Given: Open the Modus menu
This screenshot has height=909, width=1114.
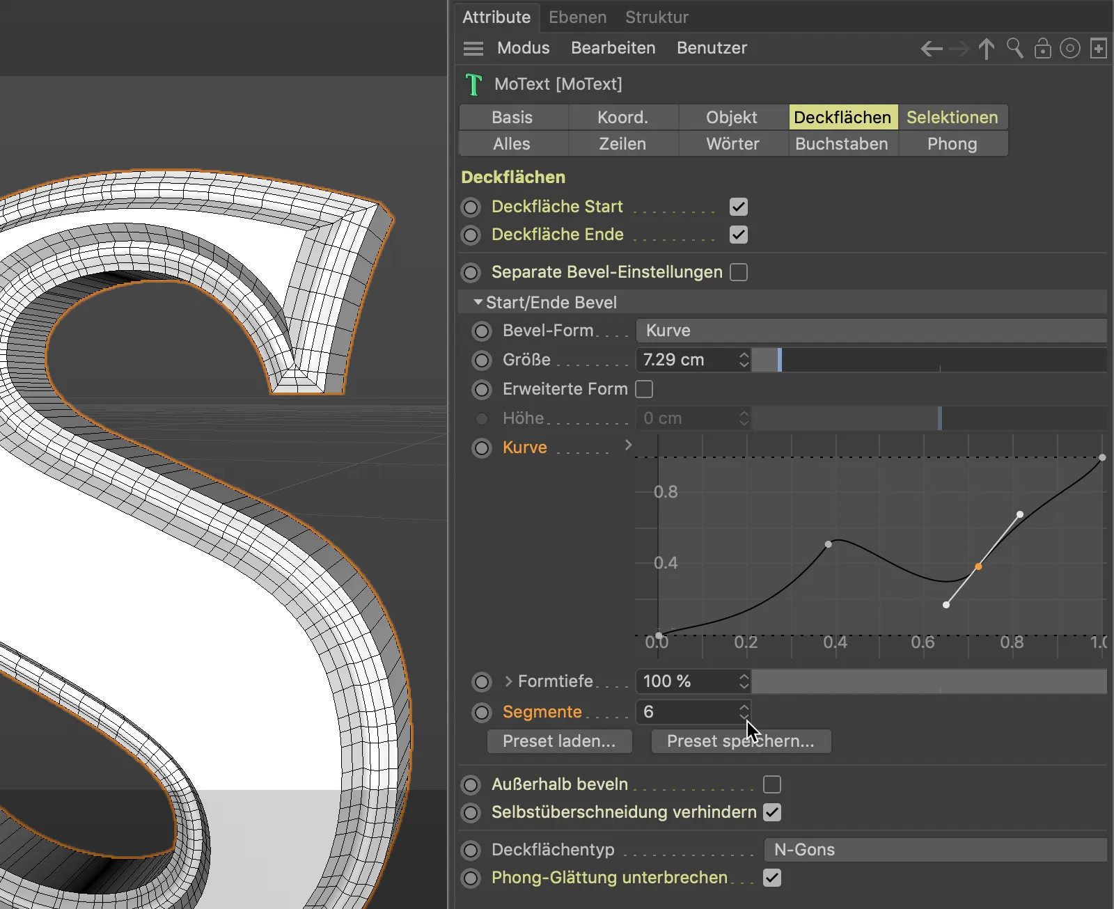Looking at the screenshot, I should (x=524, y=48).
